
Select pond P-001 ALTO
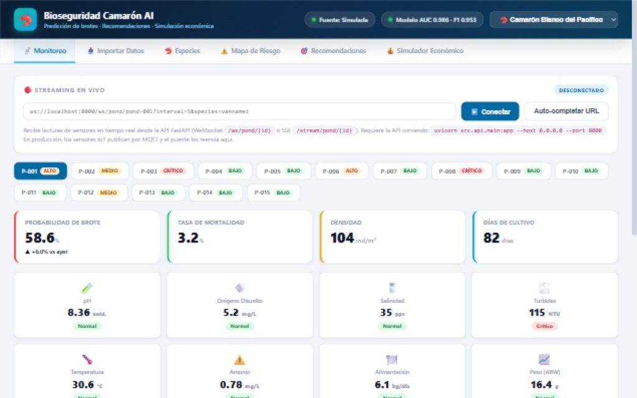(x=40, y=171)
